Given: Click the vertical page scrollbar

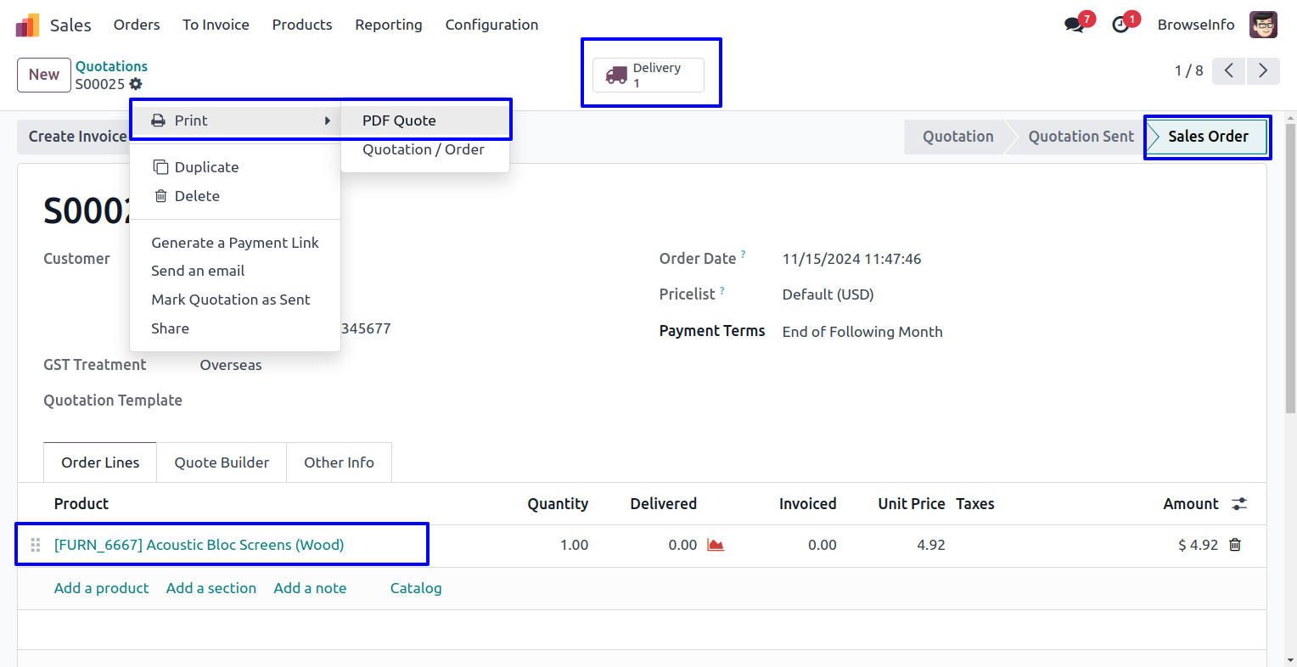Looking at the screenshot, I should pyautogui.click(x=1290, y=268).
